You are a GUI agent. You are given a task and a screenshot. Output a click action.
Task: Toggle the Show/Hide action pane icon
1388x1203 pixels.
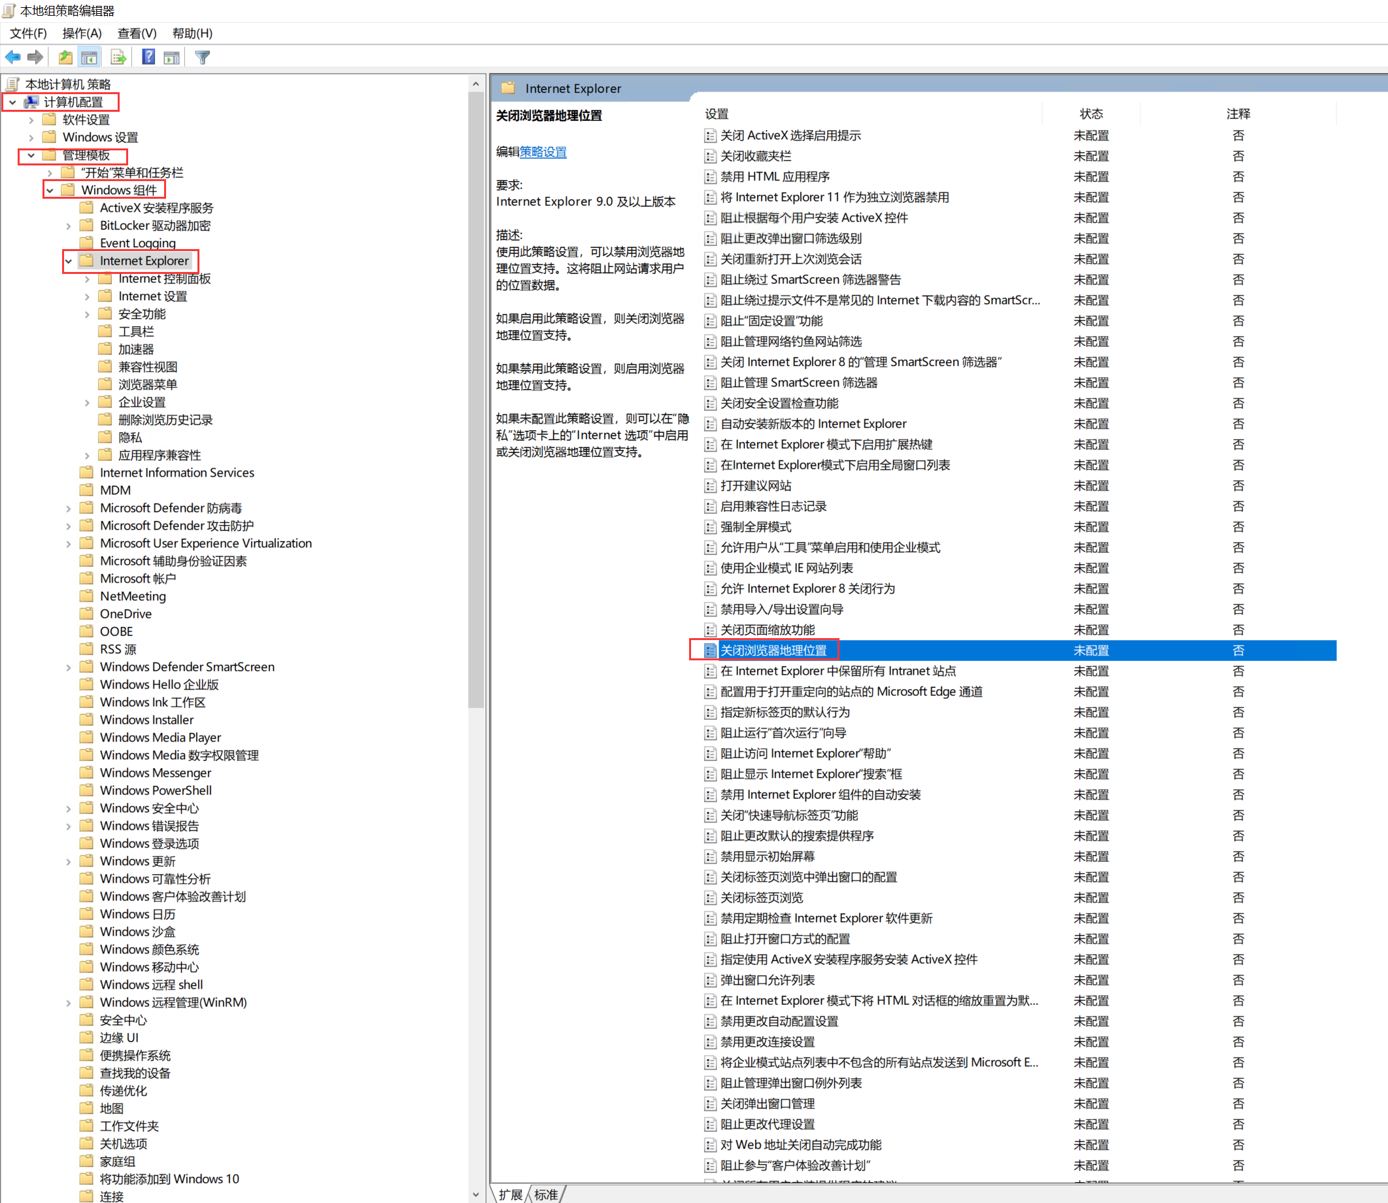[172, 58]
